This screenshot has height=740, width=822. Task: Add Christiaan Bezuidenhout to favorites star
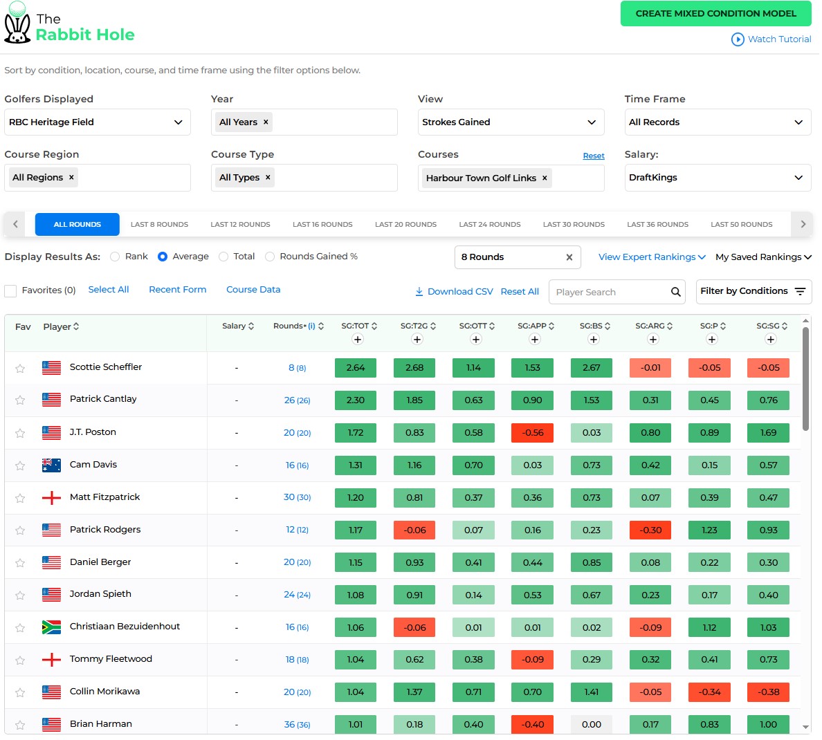click(20, 629)
